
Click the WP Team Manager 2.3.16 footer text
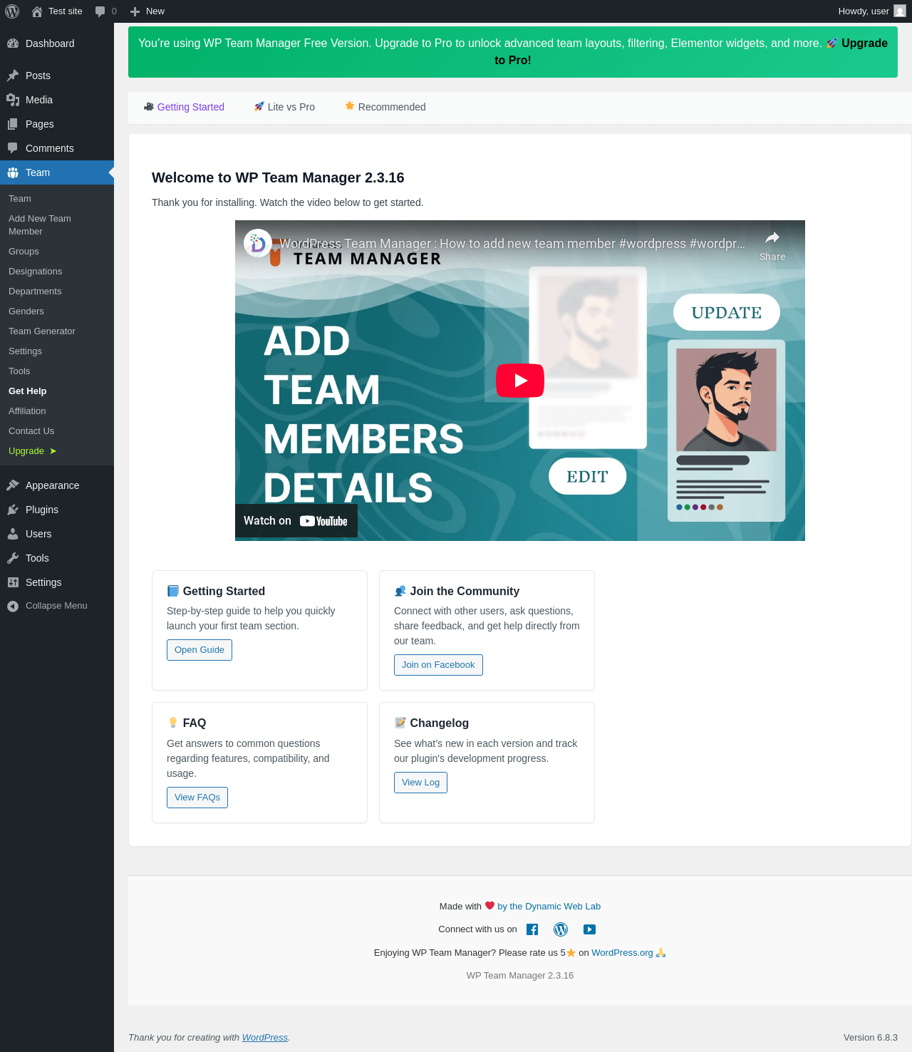click(x=520, y=976)
